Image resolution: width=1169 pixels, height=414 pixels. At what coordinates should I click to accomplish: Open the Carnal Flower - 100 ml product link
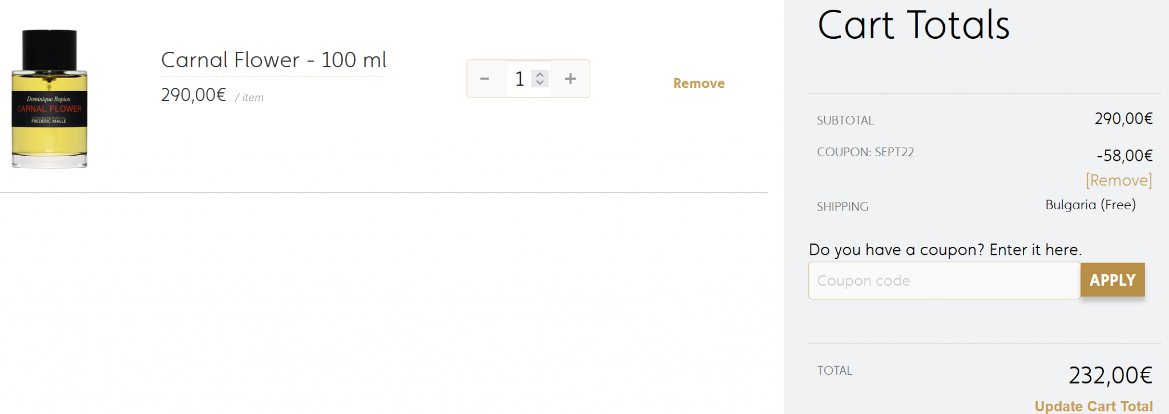pyautogui.click(x=273, y=60)
